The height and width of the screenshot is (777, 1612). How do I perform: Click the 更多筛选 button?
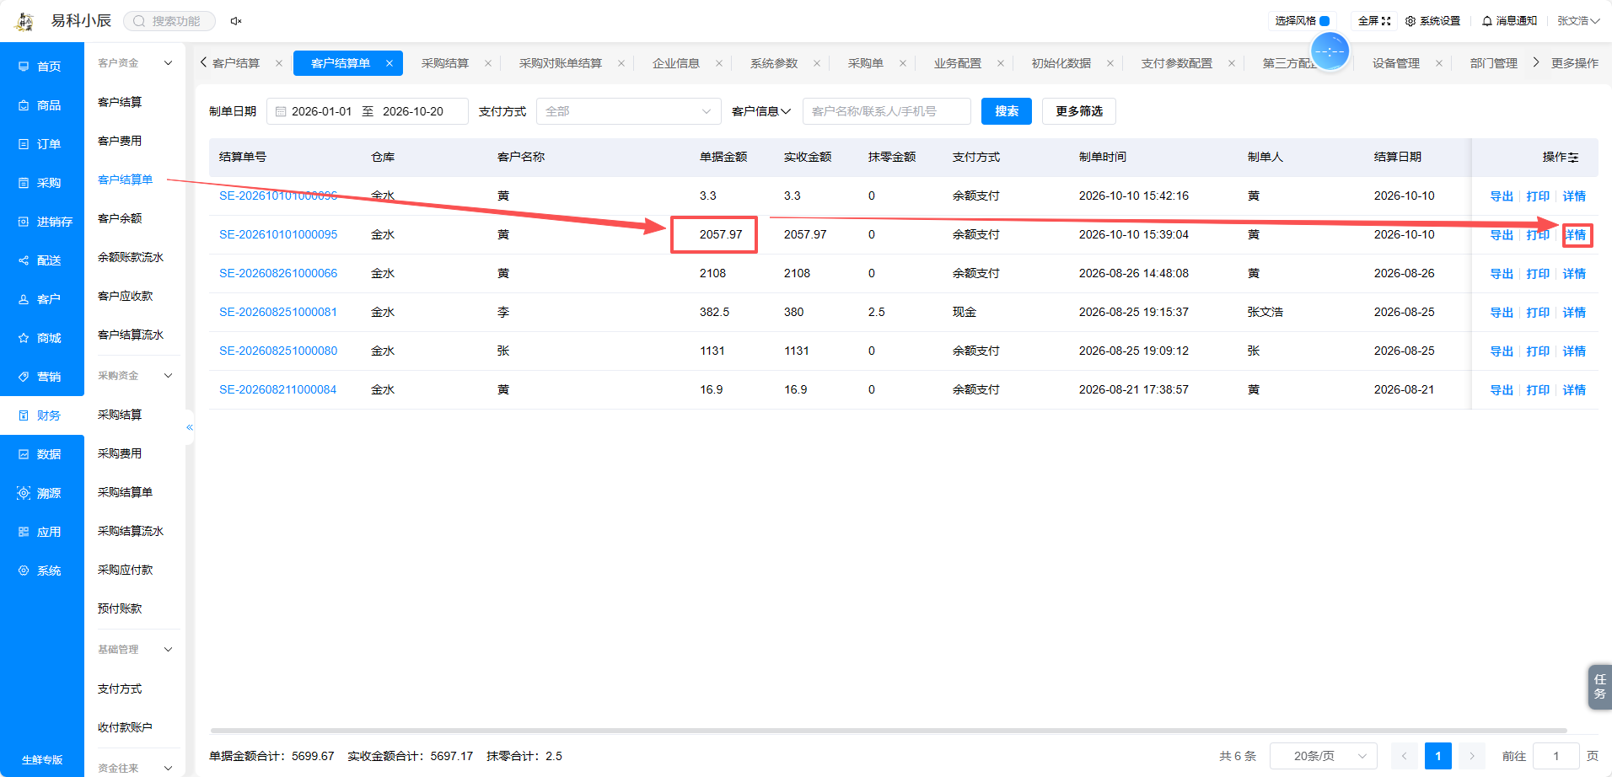1079,111
